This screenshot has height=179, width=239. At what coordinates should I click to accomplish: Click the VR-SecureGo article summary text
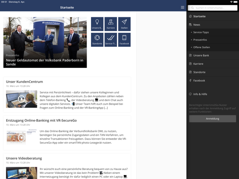[83, 137]
